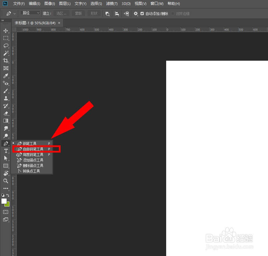Open the 滤镜(T) menu
This screenshot has width=268, height=256.
[112, 3]
